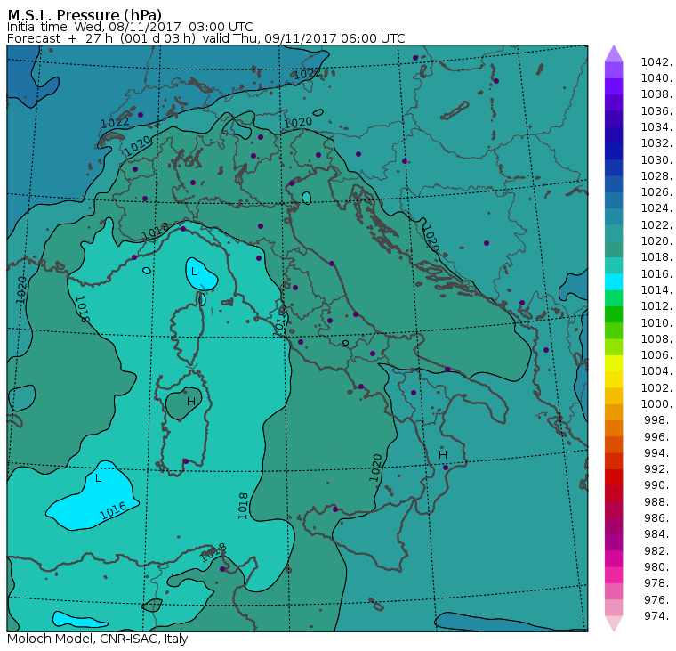
Task: Pick the cyan legend band between 1016 and 1014
Action: pos(614,282)
